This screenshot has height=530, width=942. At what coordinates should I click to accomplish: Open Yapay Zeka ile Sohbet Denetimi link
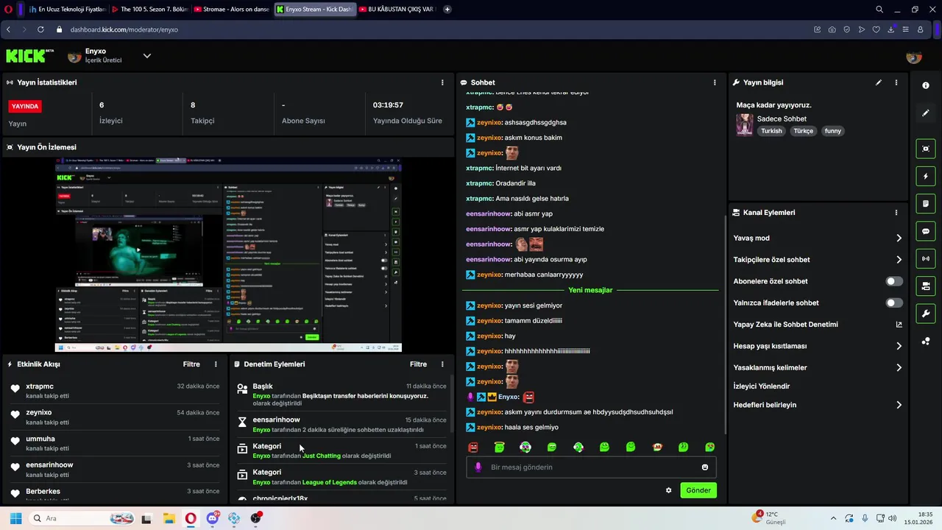(817, 325)
